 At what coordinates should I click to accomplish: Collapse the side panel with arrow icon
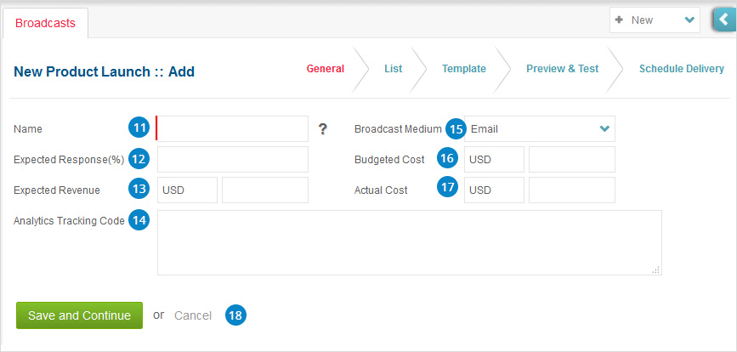click(725, 20)
